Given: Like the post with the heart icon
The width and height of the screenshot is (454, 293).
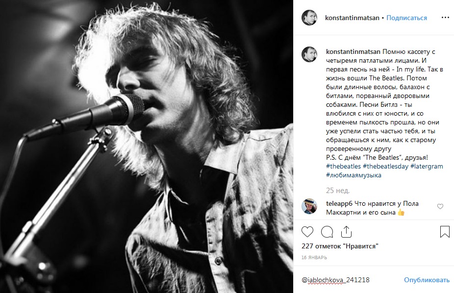Looking at the screenshot, I should click(x=307, y=231).
